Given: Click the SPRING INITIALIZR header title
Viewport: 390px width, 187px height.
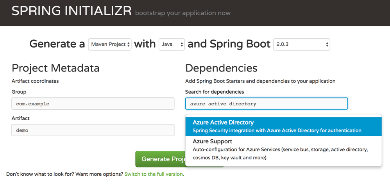Looking at the screenshot, I should pos(72,11).
